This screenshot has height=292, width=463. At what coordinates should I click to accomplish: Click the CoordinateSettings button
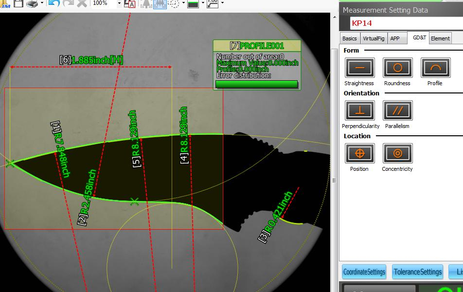364,272
